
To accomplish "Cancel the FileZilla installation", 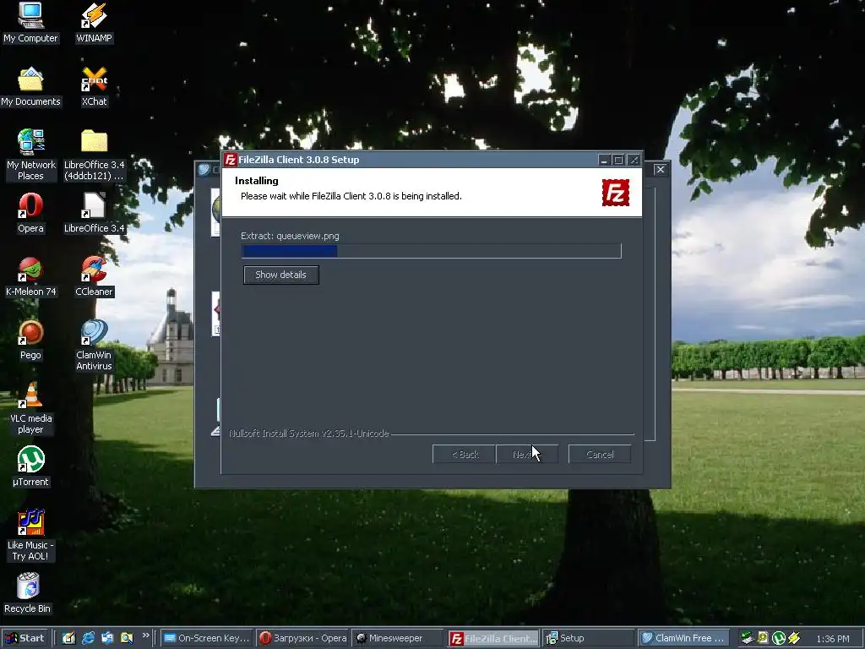I will tap(600, 454).
